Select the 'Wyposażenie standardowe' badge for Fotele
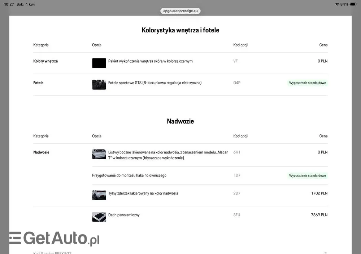Viewport: 361px width, 254px height. (x=308, y=83)
